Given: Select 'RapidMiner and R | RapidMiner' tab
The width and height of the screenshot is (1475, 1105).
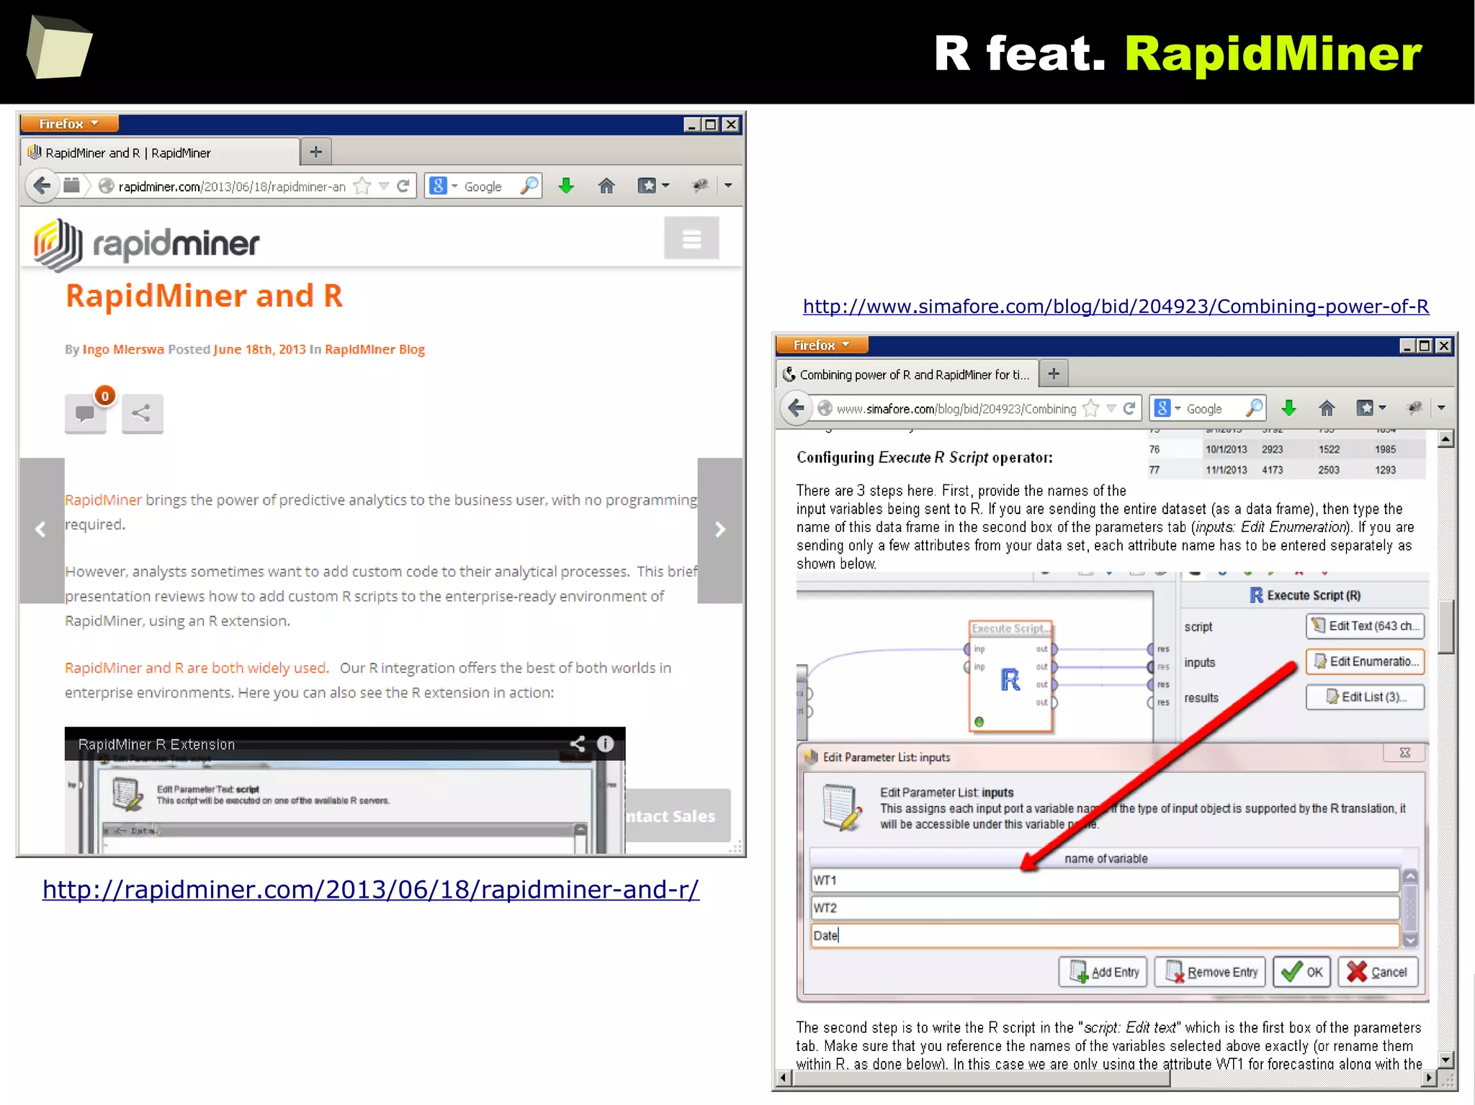Looking at the screenshot, I should (161, 153).
